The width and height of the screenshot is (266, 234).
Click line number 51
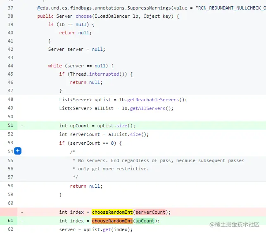click(10, 125)
